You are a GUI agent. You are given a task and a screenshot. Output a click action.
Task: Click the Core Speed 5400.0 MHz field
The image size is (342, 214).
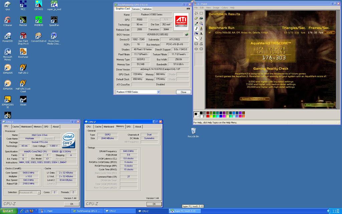pos(29,173)
